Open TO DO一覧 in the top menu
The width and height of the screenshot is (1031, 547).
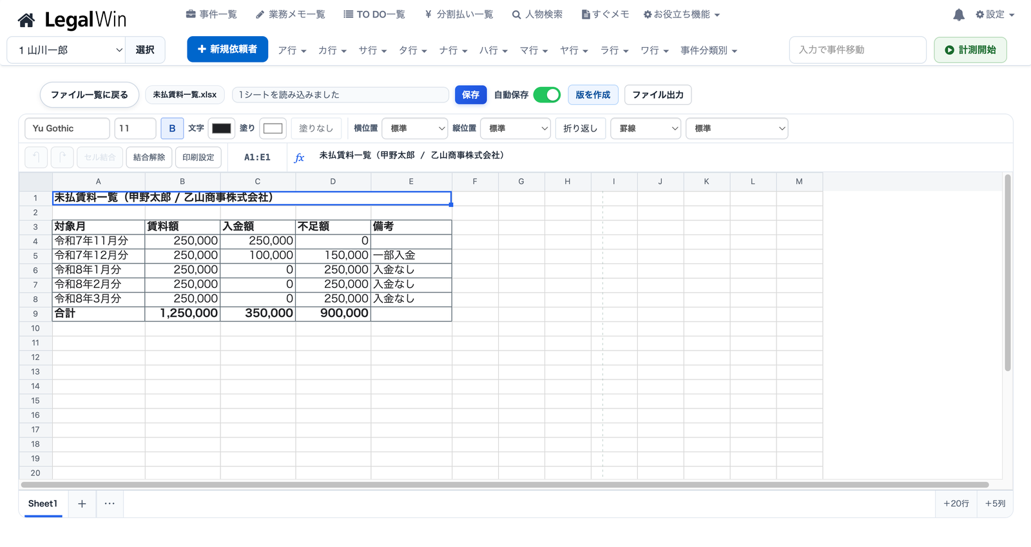[x=374, y=14]
